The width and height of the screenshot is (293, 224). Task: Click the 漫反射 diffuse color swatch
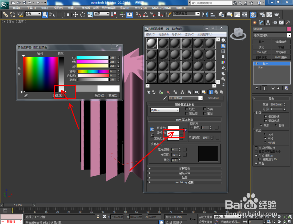coord(173,133)
